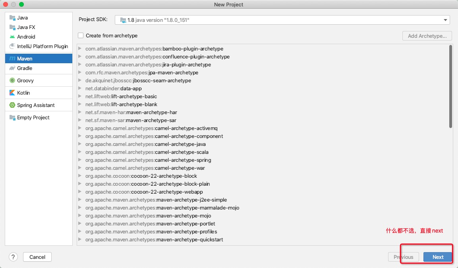The height and width of the screenshot is (268, 458).
Task: Click the Add Archetype... button
Action: [427, 36]
